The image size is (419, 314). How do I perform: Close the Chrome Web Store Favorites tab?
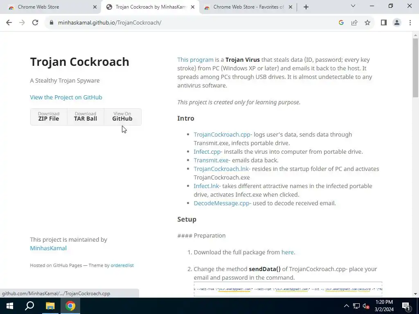click(x=291, y=7)
